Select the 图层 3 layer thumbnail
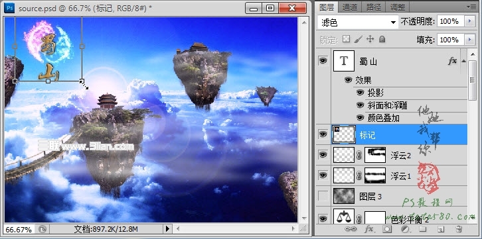The width and height of the screenshot is (482, 239). pyautogui.click(x=344, y=196)
